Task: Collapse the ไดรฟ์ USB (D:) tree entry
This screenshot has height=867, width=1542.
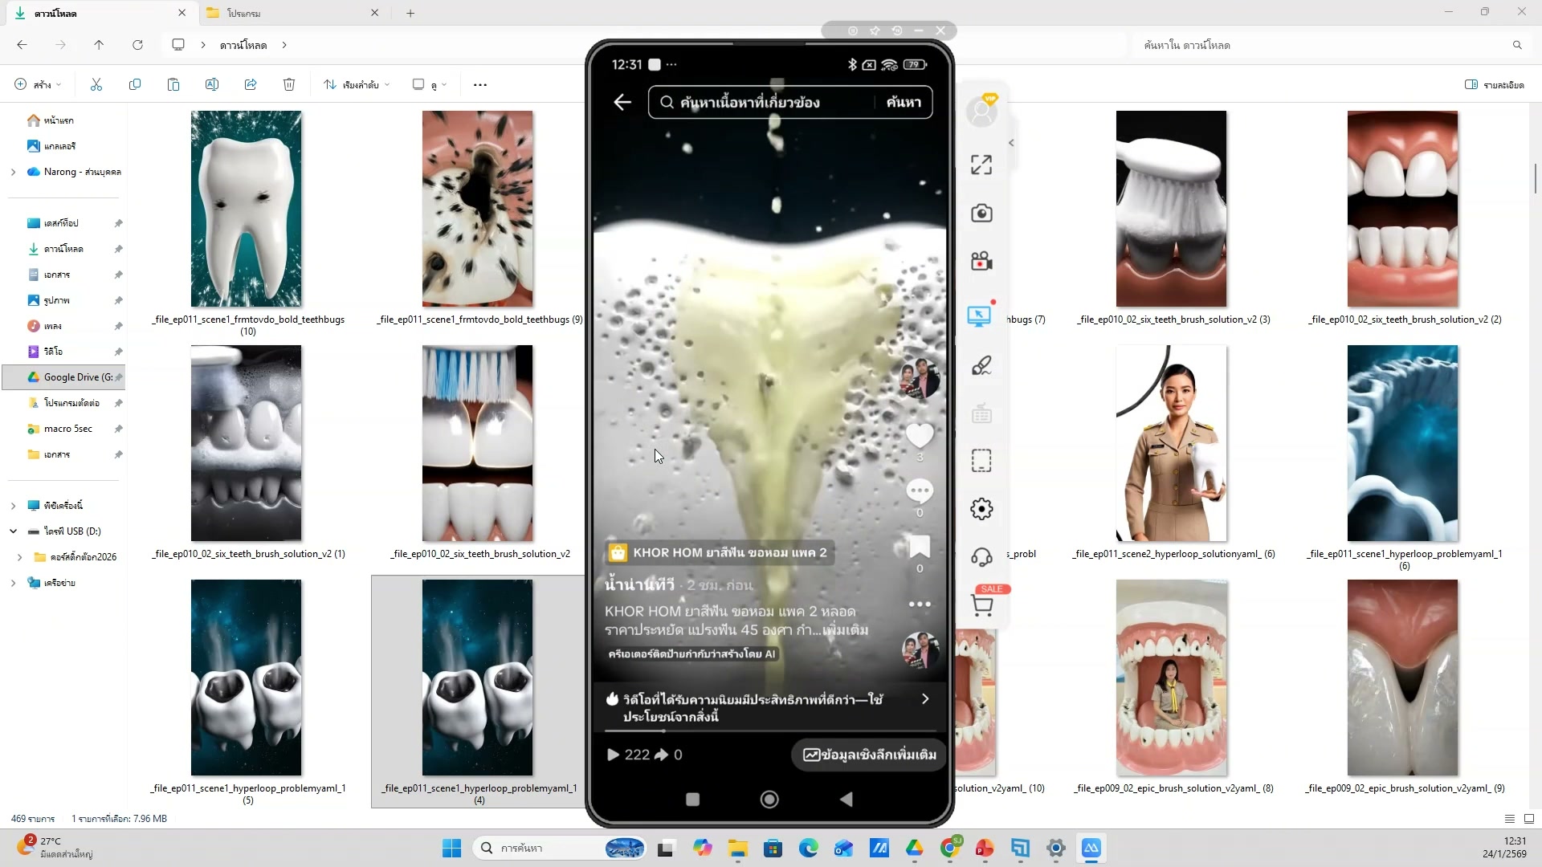Action: [13, 531]
